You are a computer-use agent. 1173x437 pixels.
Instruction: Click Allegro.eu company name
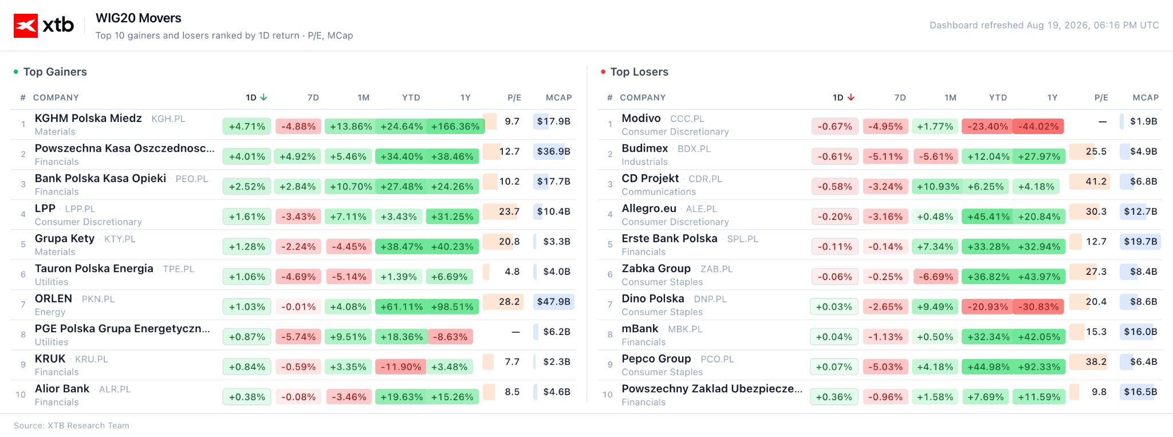tap(649, 208)
